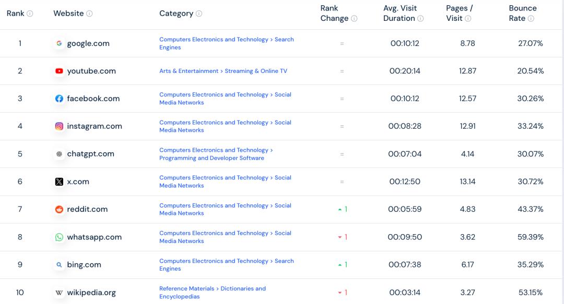Viewport: 564px width, 304px height.
Task: Open Programming and Developer Software category link
Action: click(211, 158)
